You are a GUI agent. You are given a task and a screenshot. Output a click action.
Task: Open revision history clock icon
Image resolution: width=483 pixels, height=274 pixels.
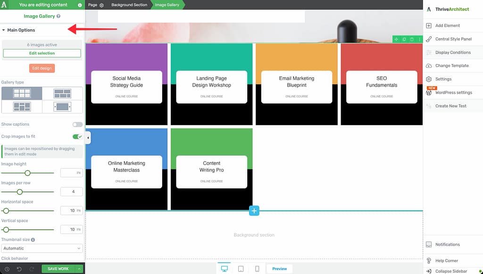point(7,269)
